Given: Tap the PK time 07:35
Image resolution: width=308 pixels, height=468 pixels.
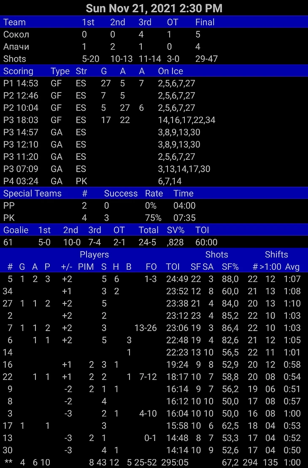Looking at the screenshot, I should point(184,218).
